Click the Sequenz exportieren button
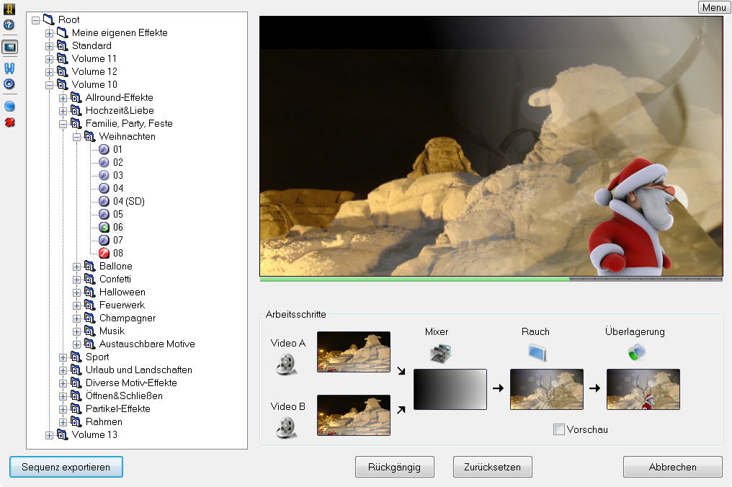Screen dimensions: 732x487 point(66,467)
